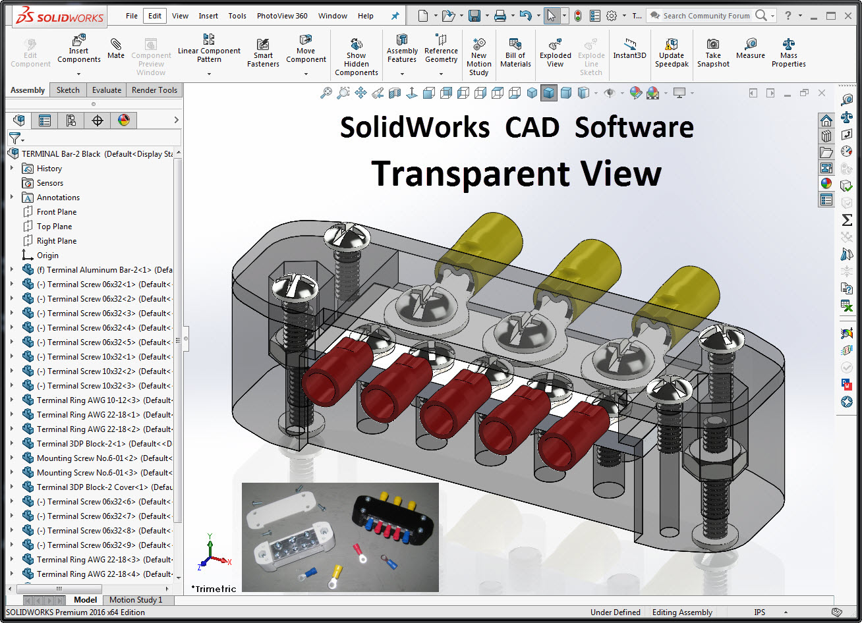Open the ConfigurationManager tab icon
The height and width of the screenshot is (623, 862).
tap(71, 120)
